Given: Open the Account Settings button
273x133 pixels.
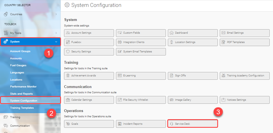Looking at the screenshot, I should (x=89, y=33).
